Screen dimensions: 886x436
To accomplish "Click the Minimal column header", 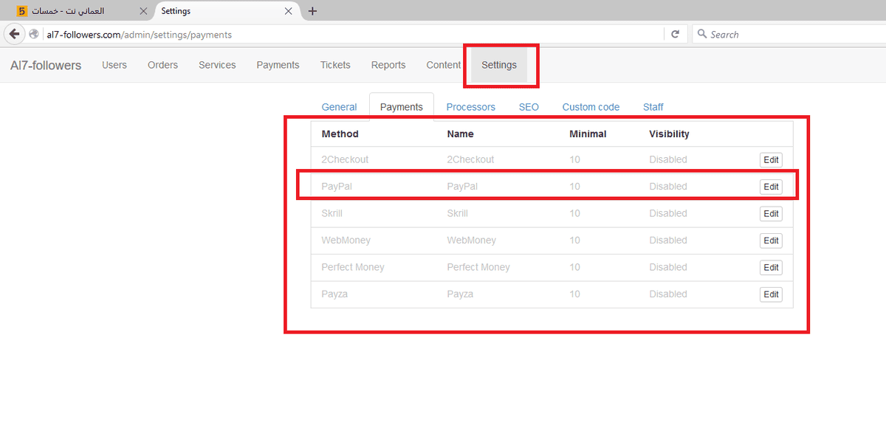I will [x=588, y=134].
